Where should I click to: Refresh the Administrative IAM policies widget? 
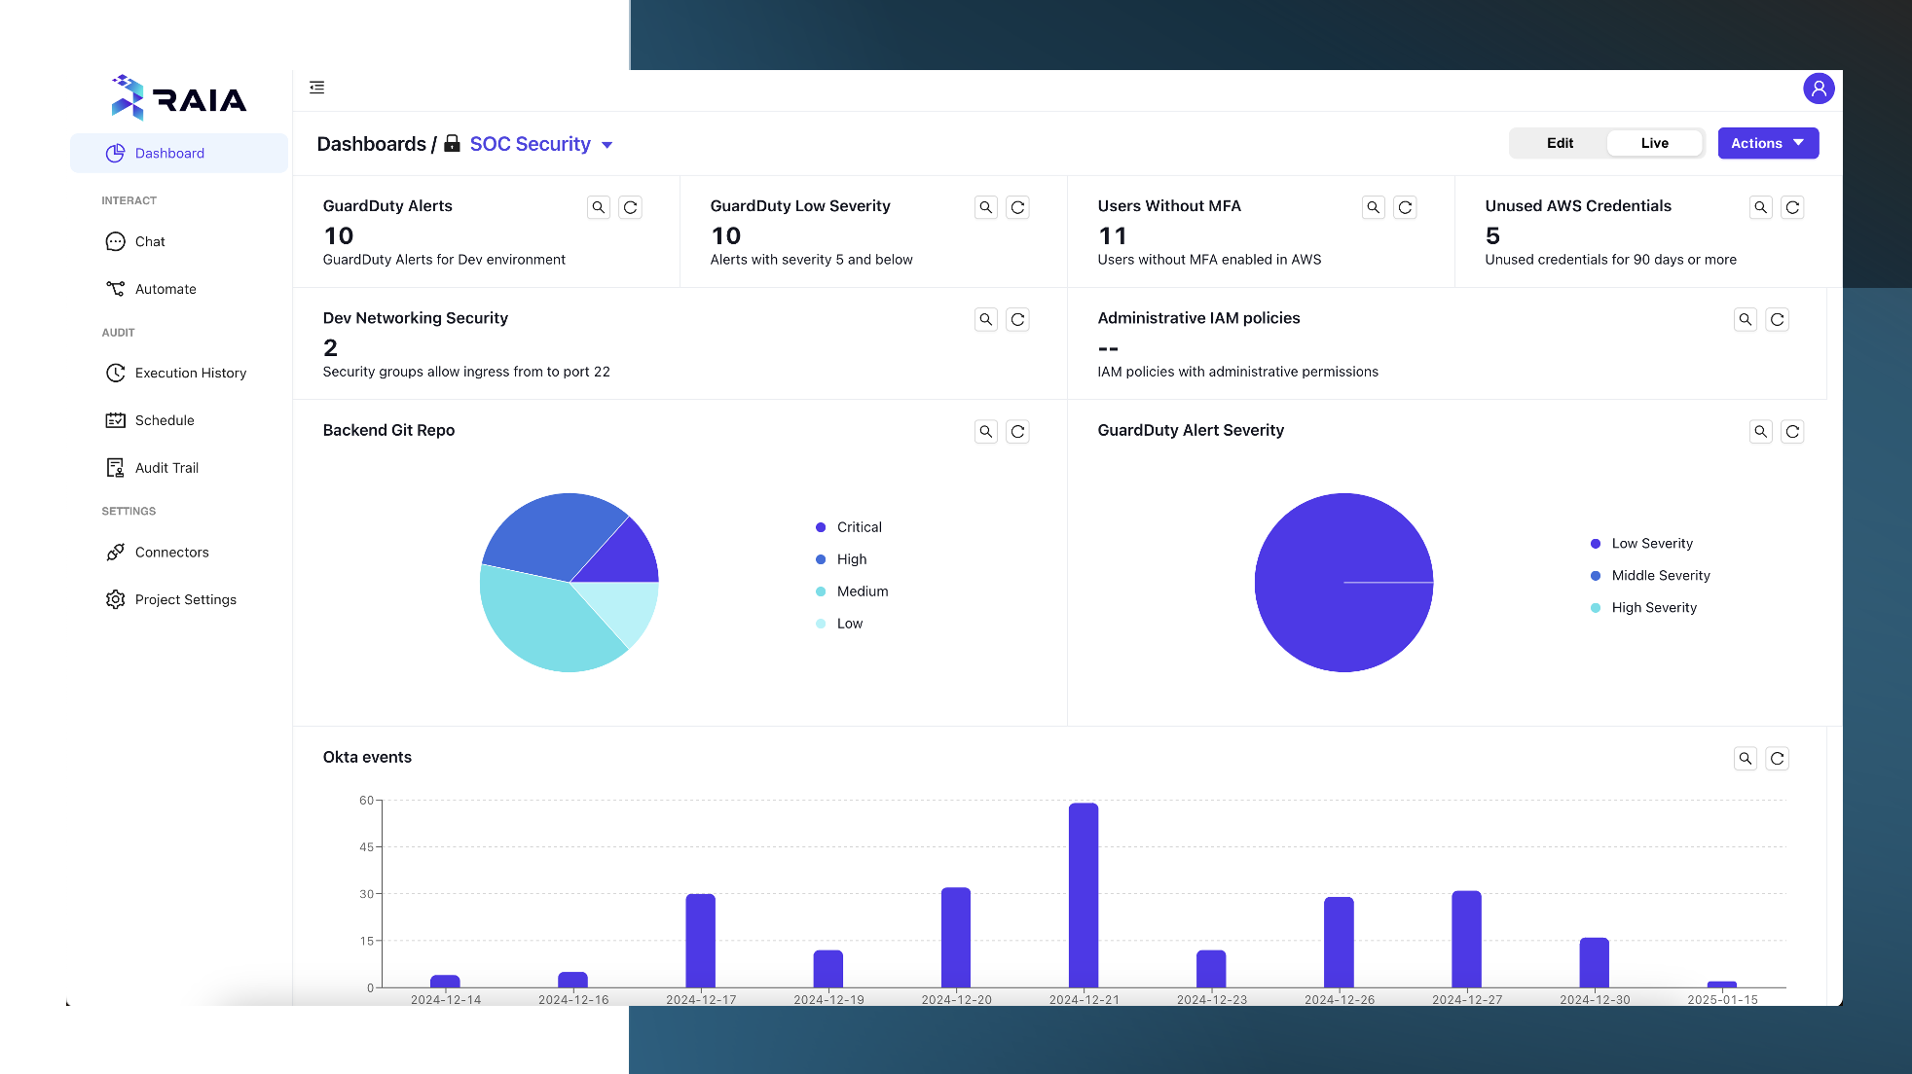point(1776,319)
